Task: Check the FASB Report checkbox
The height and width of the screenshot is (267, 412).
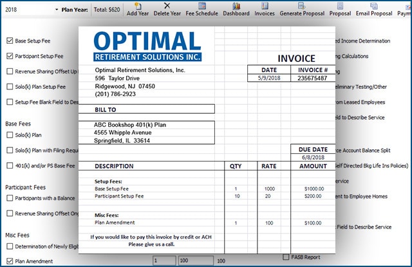Action: coord(286,257)
